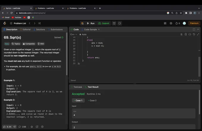
Task: Toggle the Auto lock setting
Action: [83, 34]
